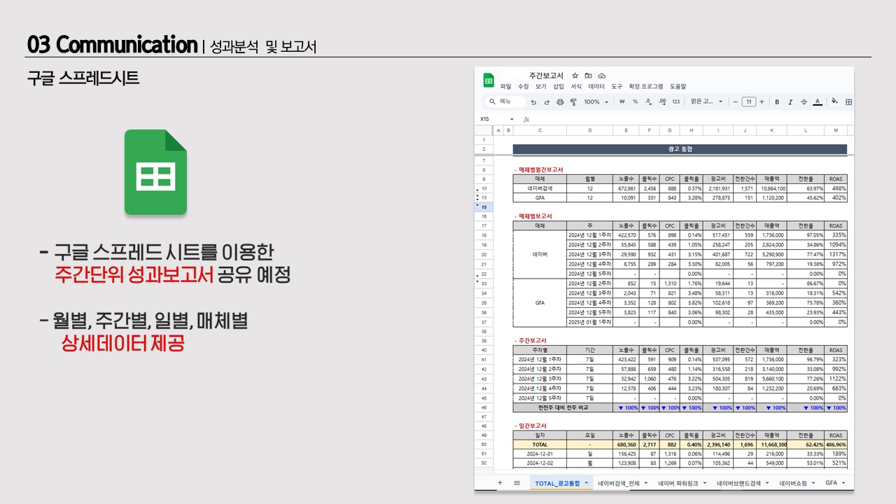Star the 주간보고서 document
Image resolution: width=896 pixels, height=504 pixels.
(x=575, y=76)
